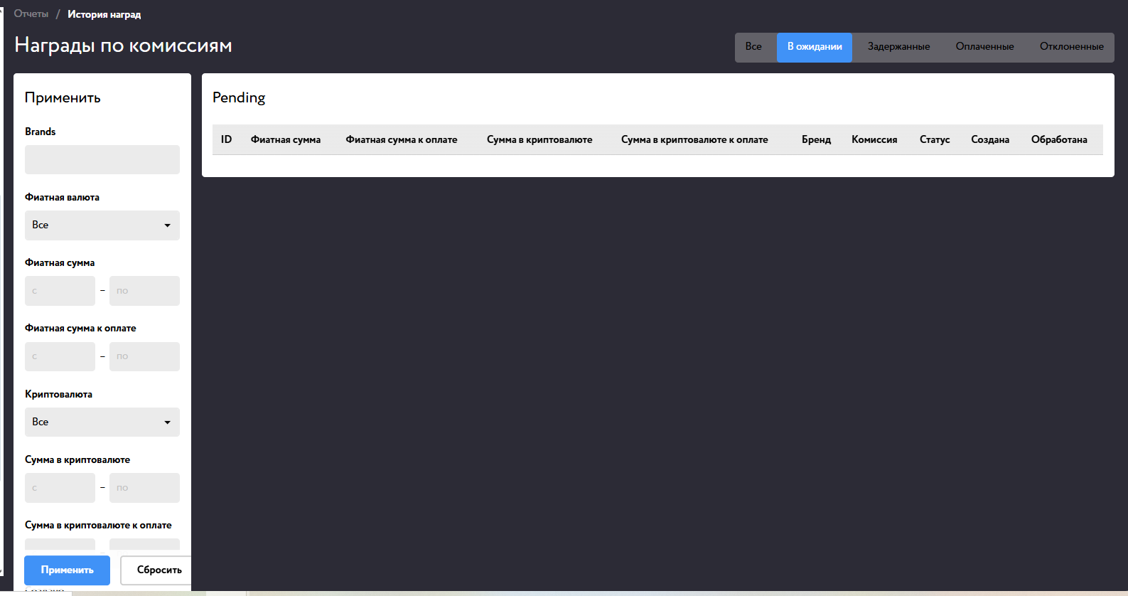Open the Фиатная валюта dropdown
This screenshot has width=1128, height=596.
[x=102, y=225]
